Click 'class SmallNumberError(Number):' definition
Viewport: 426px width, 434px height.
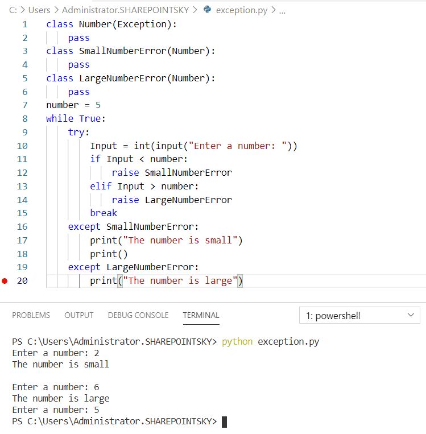131,51
